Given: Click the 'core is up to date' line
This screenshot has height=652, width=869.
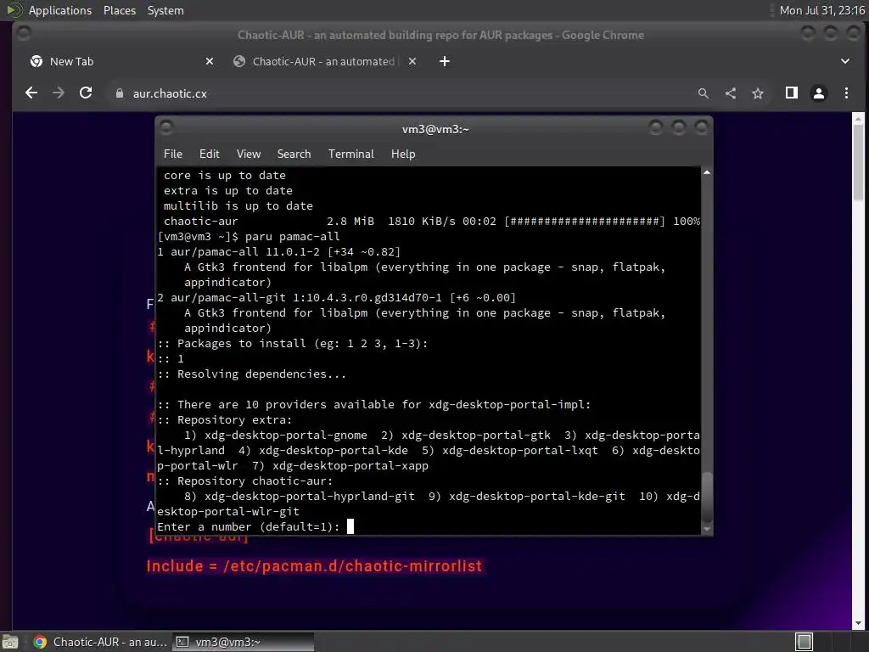Looking at the screenshot, I should pos(224,175).
